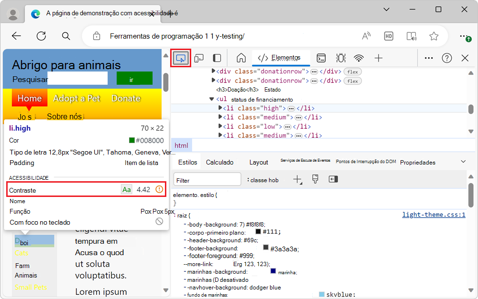This screenshot has width=478, height=299.
Task: Add new style rule plus icon
Action: 297,179
